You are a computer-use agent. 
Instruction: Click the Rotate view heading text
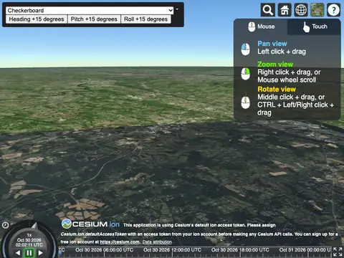[277, 90]
